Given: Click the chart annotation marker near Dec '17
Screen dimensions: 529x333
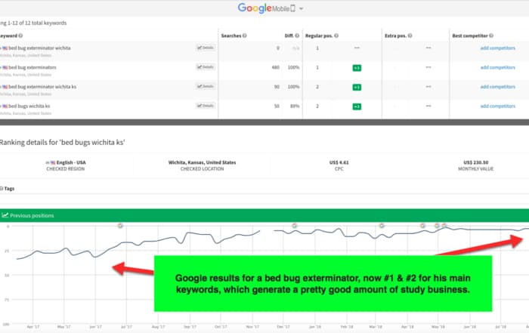Looking at the screenshot, I should tap(295, 225).
